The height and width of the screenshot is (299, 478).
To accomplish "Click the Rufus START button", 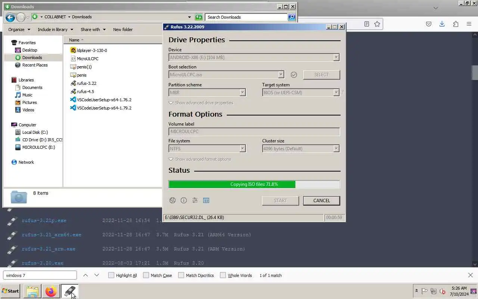I will pos(280,201).
